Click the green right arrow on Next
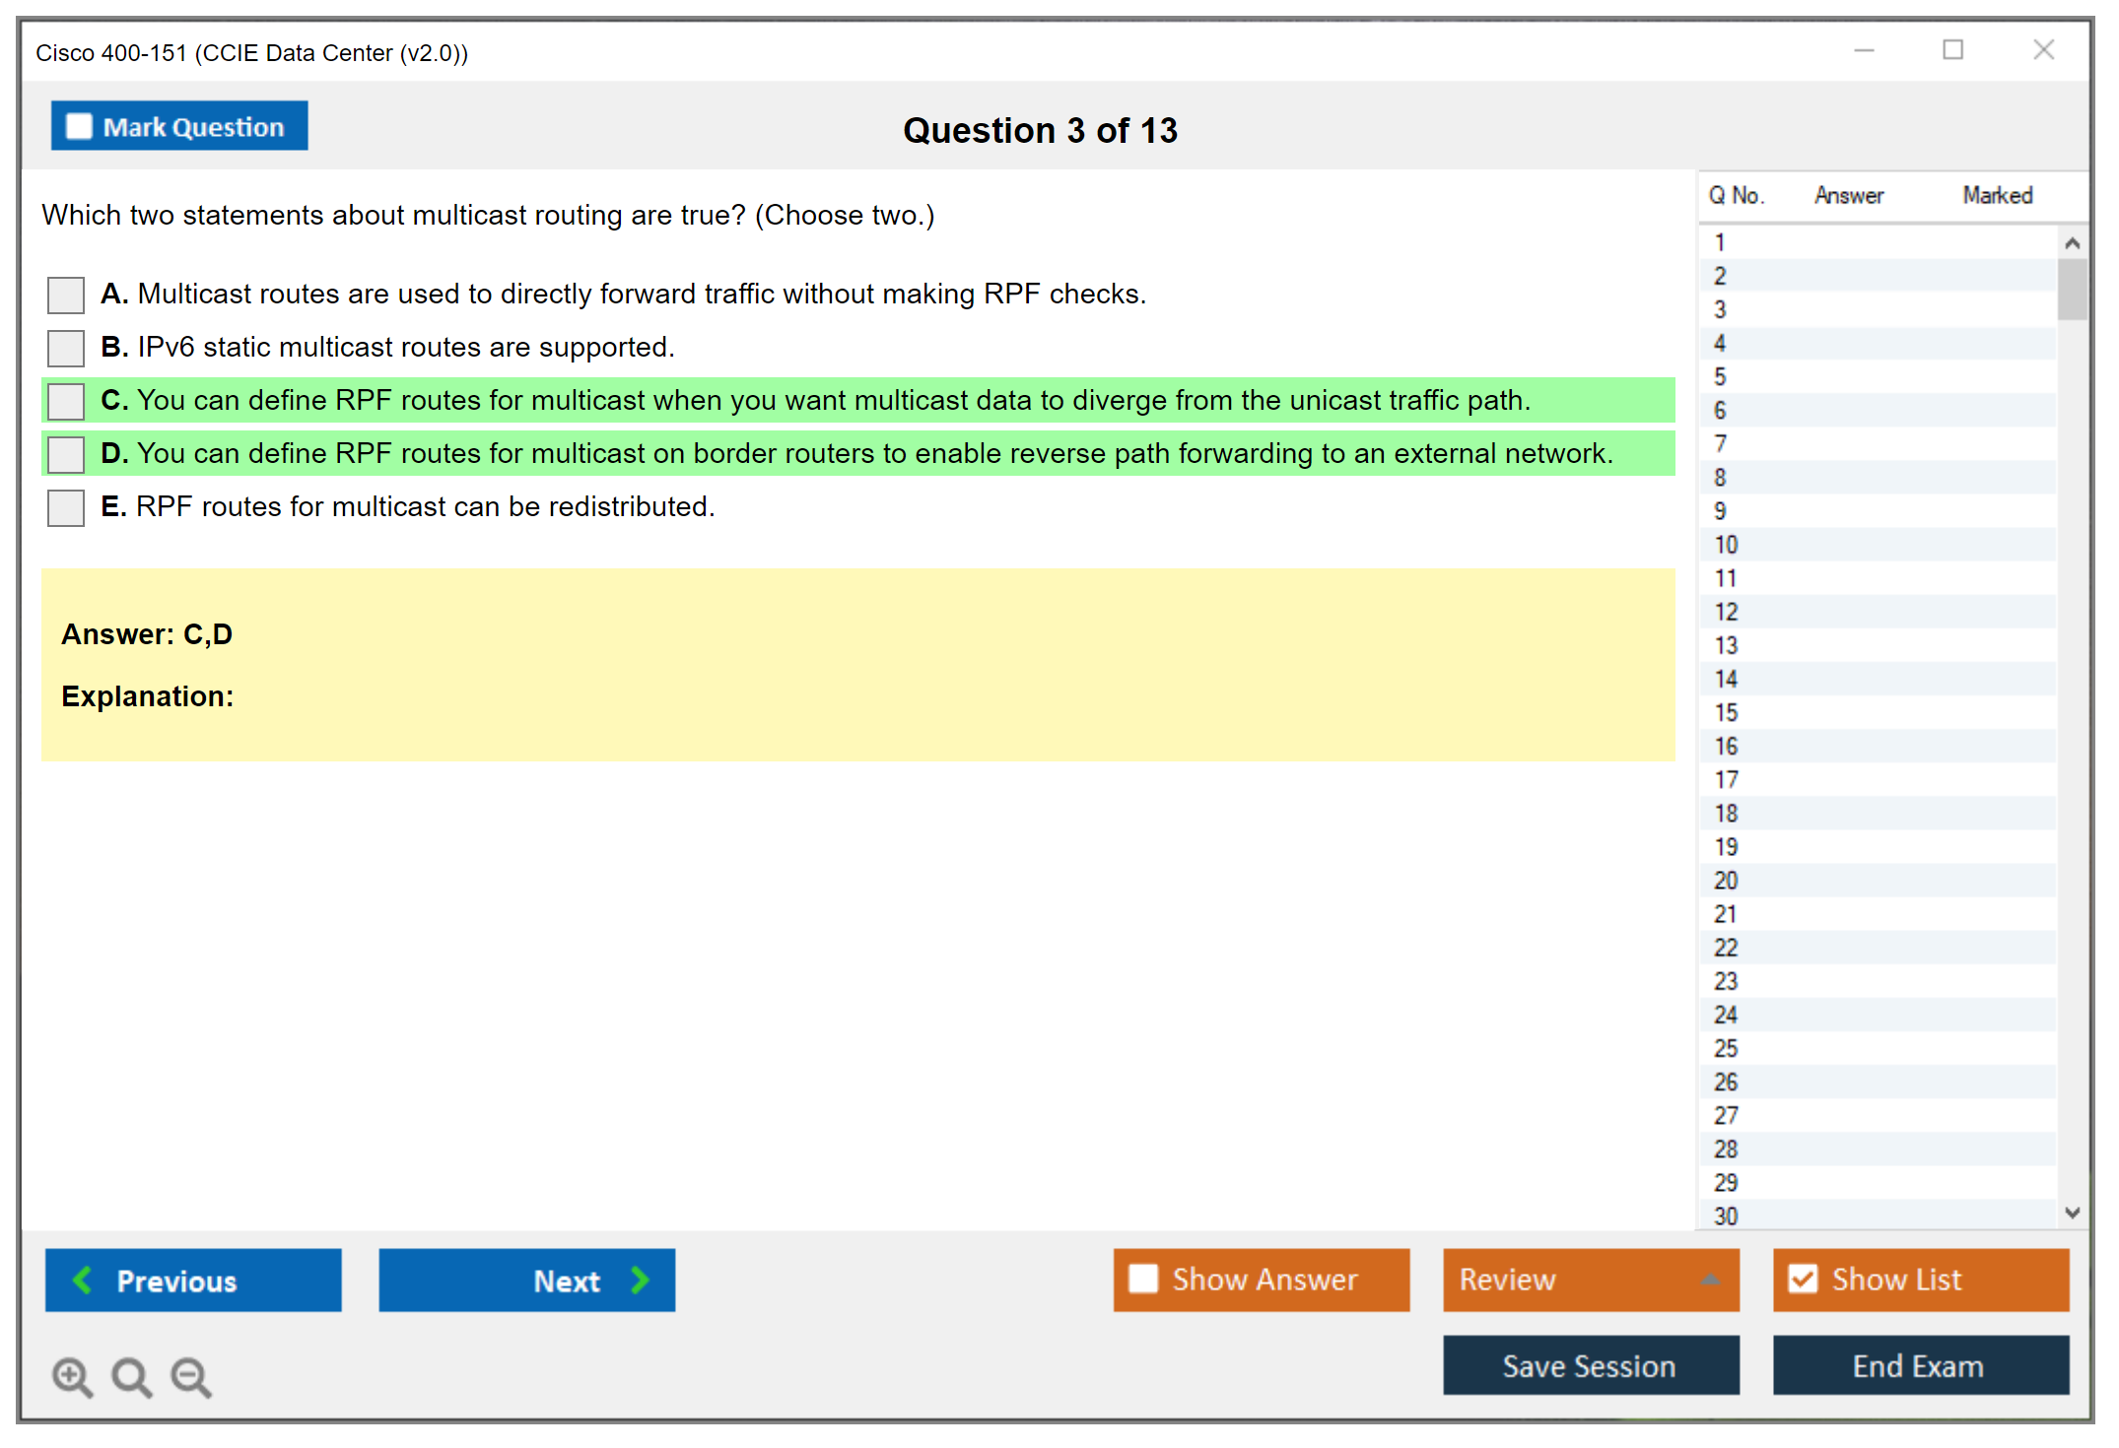This screenshot has height=1448, width=2119. point(640,1280)
